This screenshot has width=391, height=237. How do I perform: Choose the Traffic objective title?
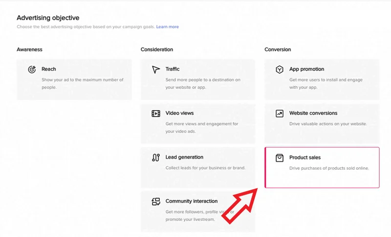173,69
